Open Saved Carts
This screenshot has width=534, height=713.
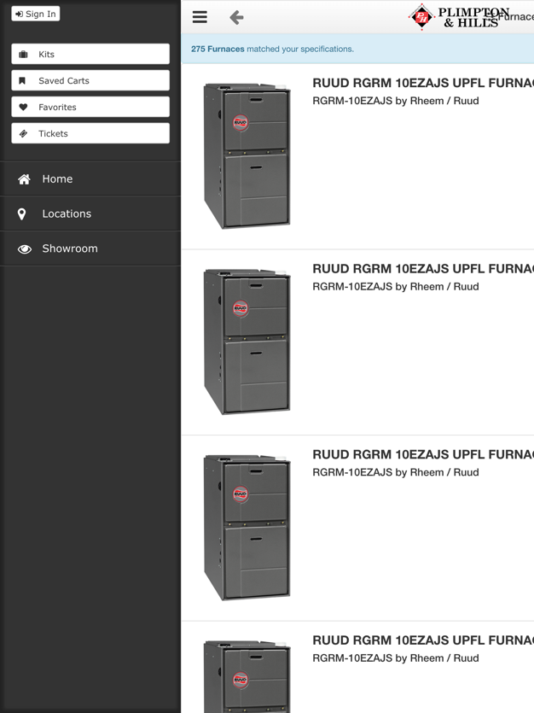coord(90,80)
